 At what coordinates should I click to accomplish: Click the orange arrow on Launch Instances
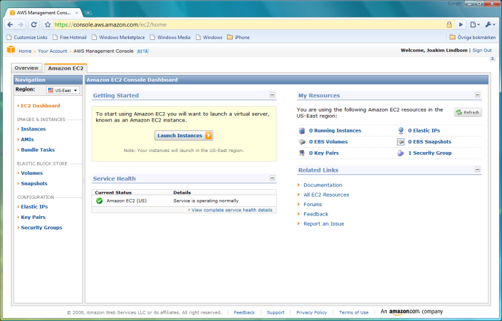click(x=209, y=135)
